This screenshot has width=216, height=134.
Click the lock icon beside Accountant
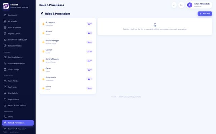pos(44,24)
